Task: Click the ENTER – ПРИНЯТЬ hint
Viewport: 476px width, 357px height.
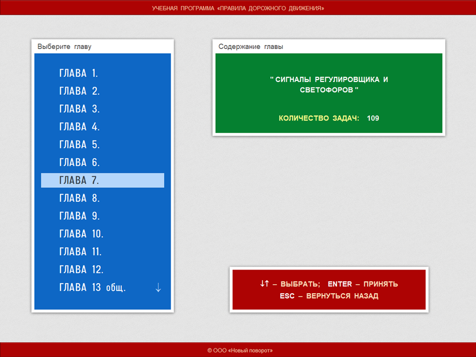Action: (363, 284)
